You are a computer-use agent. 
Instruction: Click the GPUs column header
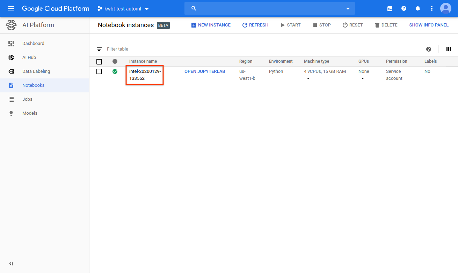click(x=364, y=61)
